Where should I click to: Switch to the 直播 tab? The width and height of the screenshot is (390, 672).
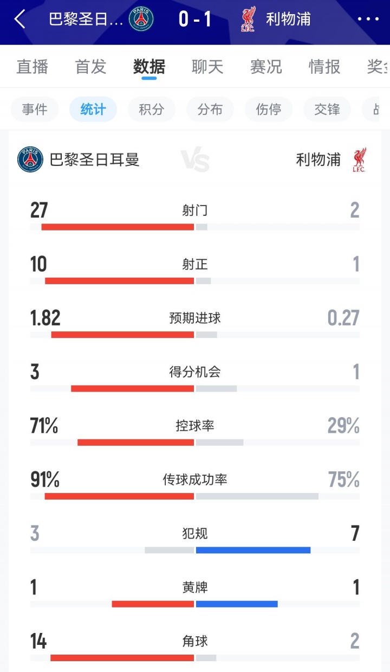32,67
